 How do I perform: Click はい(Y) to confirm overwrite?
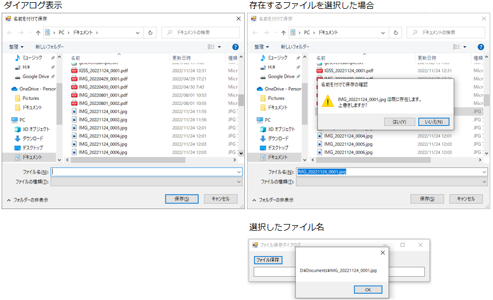[x=400, y=122]
